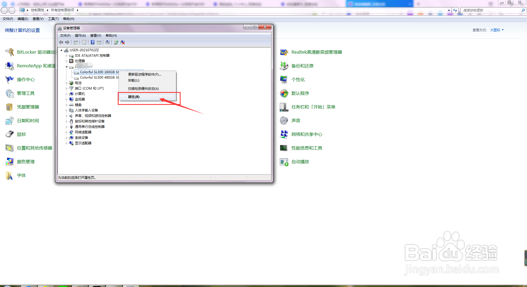Open 个性化 icon

(284, 79)
